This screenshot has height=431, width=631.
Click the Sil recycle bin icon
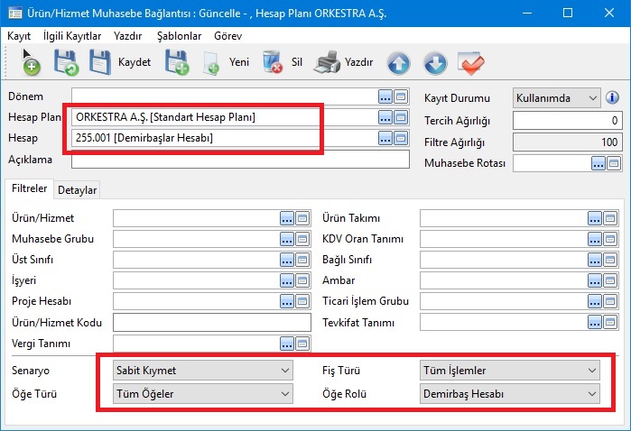point(272,63)
